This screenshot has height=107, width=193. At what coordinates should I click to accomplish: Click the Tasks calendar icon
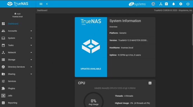[3, 45]
